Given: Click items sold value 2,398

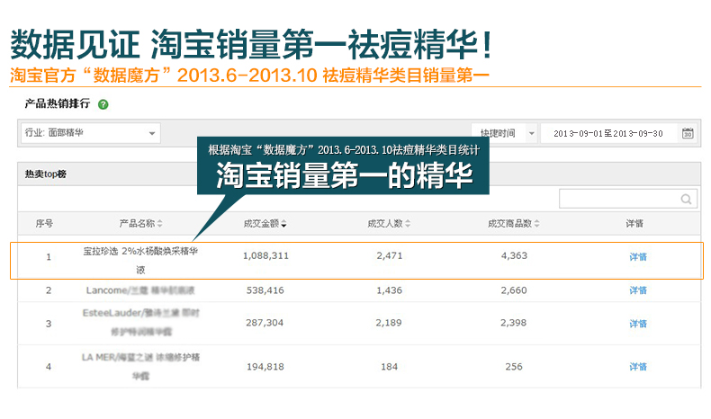Looking at the screenshot, I should [513, 323].
